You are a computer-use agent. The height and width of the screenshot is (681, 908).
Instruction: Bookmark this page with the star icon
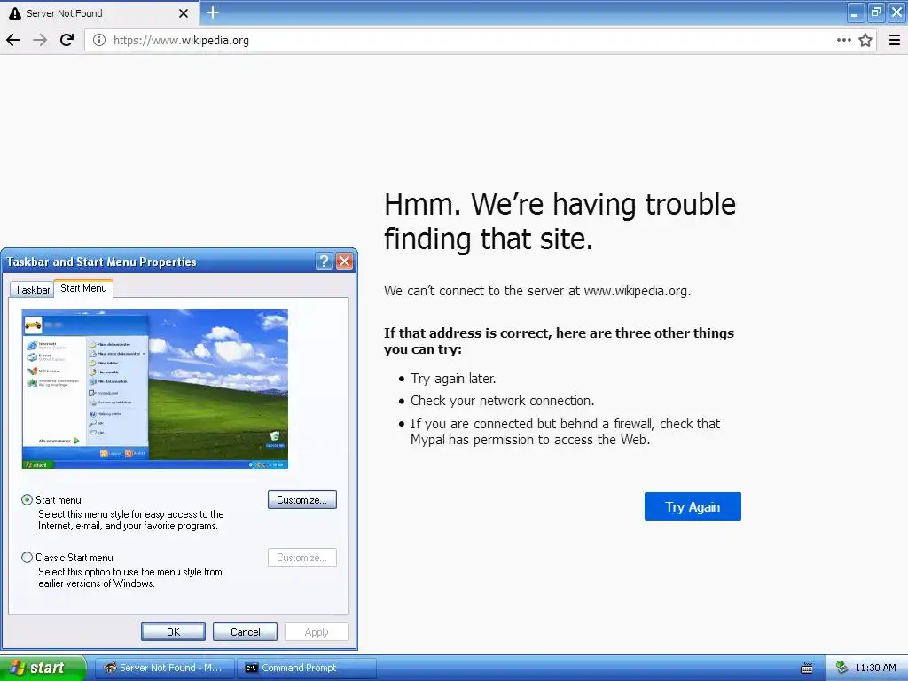pyautogui.click(x=865, y=40)
